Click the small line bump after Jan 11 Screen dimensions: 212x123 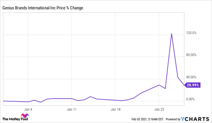pos(90,97)
